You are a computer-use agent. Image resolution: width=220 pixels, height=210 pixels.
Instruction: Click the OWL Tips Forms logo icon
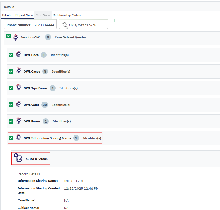pos(18,88)
